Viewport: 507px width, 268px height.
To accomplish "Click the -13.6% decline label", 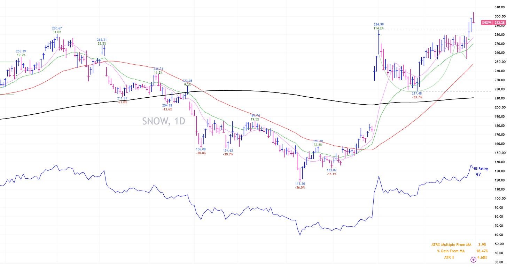I will [x=167, y=109].
